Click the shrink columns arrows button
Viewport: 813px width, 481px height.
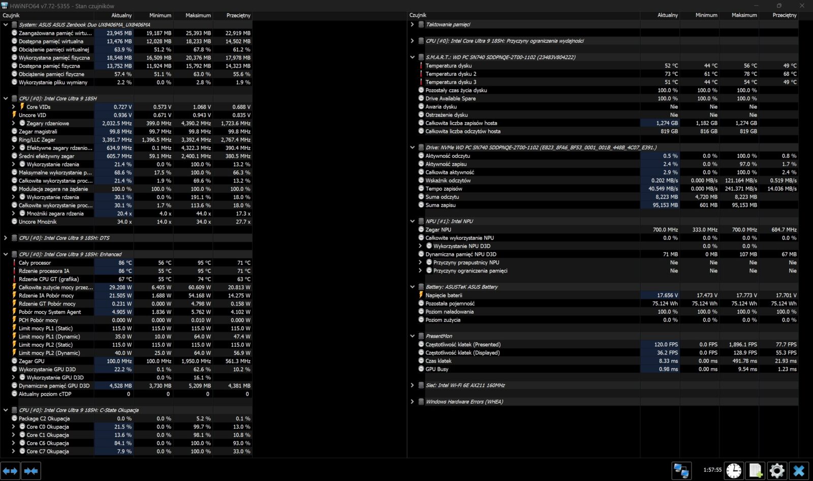coord(31,471)
